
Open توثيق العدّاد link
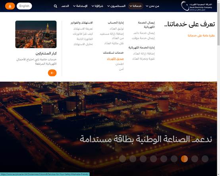[117, 29]
